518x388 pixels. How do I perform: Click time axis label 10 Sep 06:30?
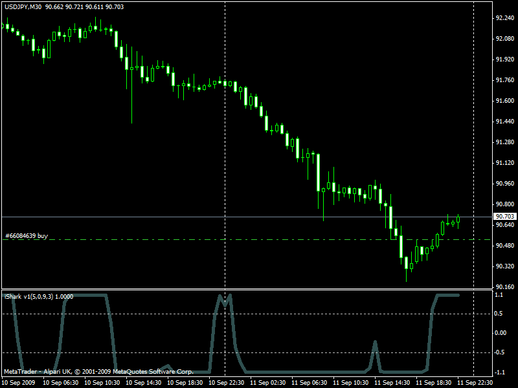(61, 383)
